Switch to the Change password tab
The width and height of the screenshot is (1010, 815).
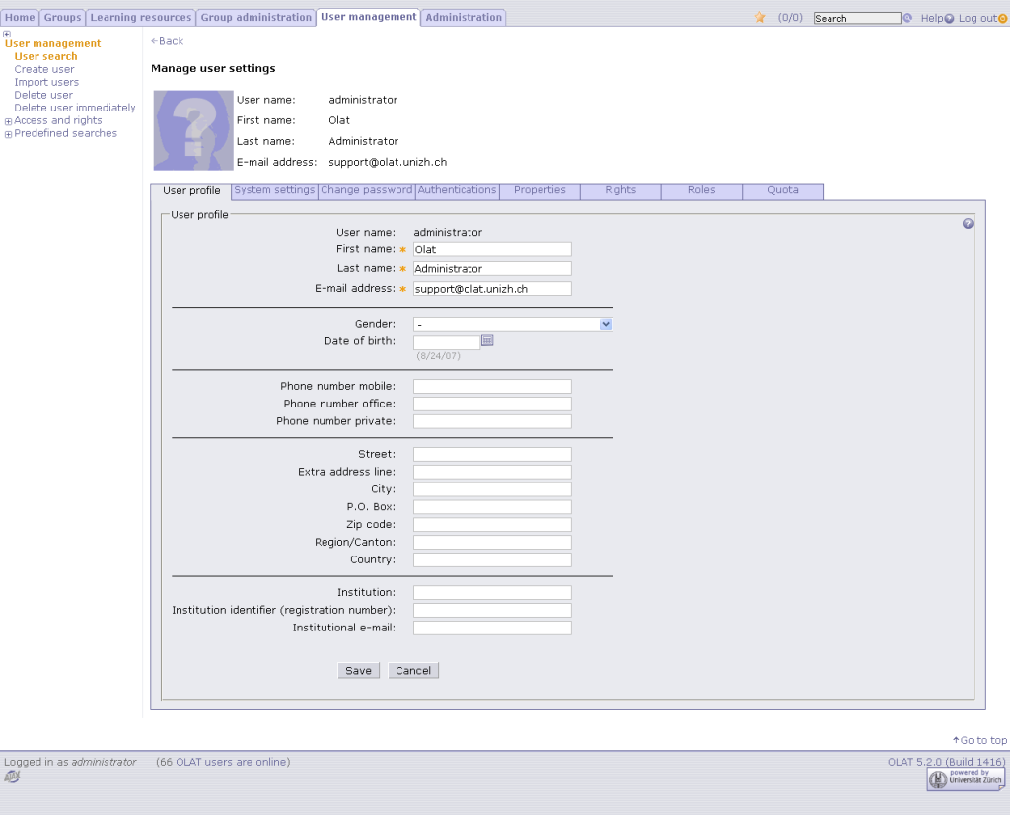366,190
